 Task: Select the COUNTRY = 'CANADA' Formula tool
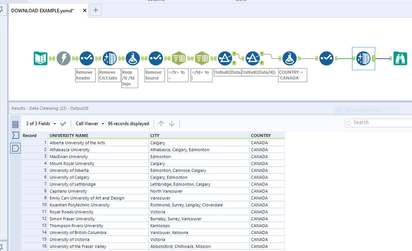[x=289, y=59]
